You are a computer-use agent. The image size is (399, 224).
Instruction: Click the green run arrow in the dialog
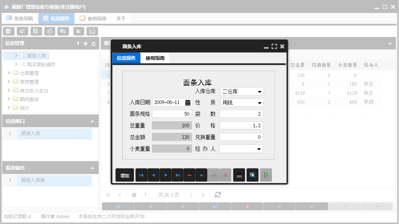tap(265, 175)
